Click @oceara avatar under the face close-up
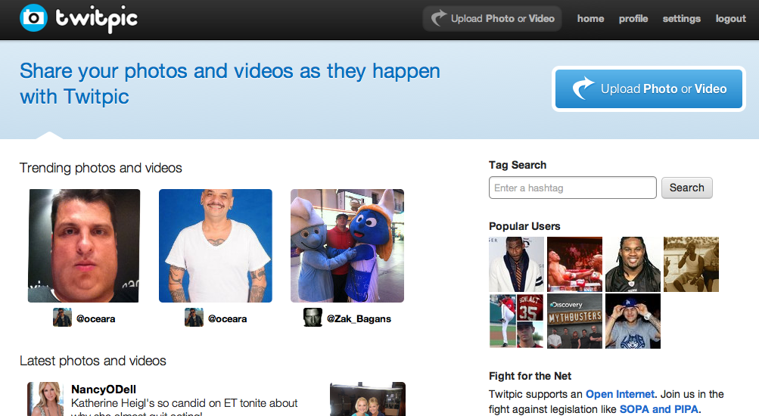Viewport: 759px width, 416px height. coord(63,318)
